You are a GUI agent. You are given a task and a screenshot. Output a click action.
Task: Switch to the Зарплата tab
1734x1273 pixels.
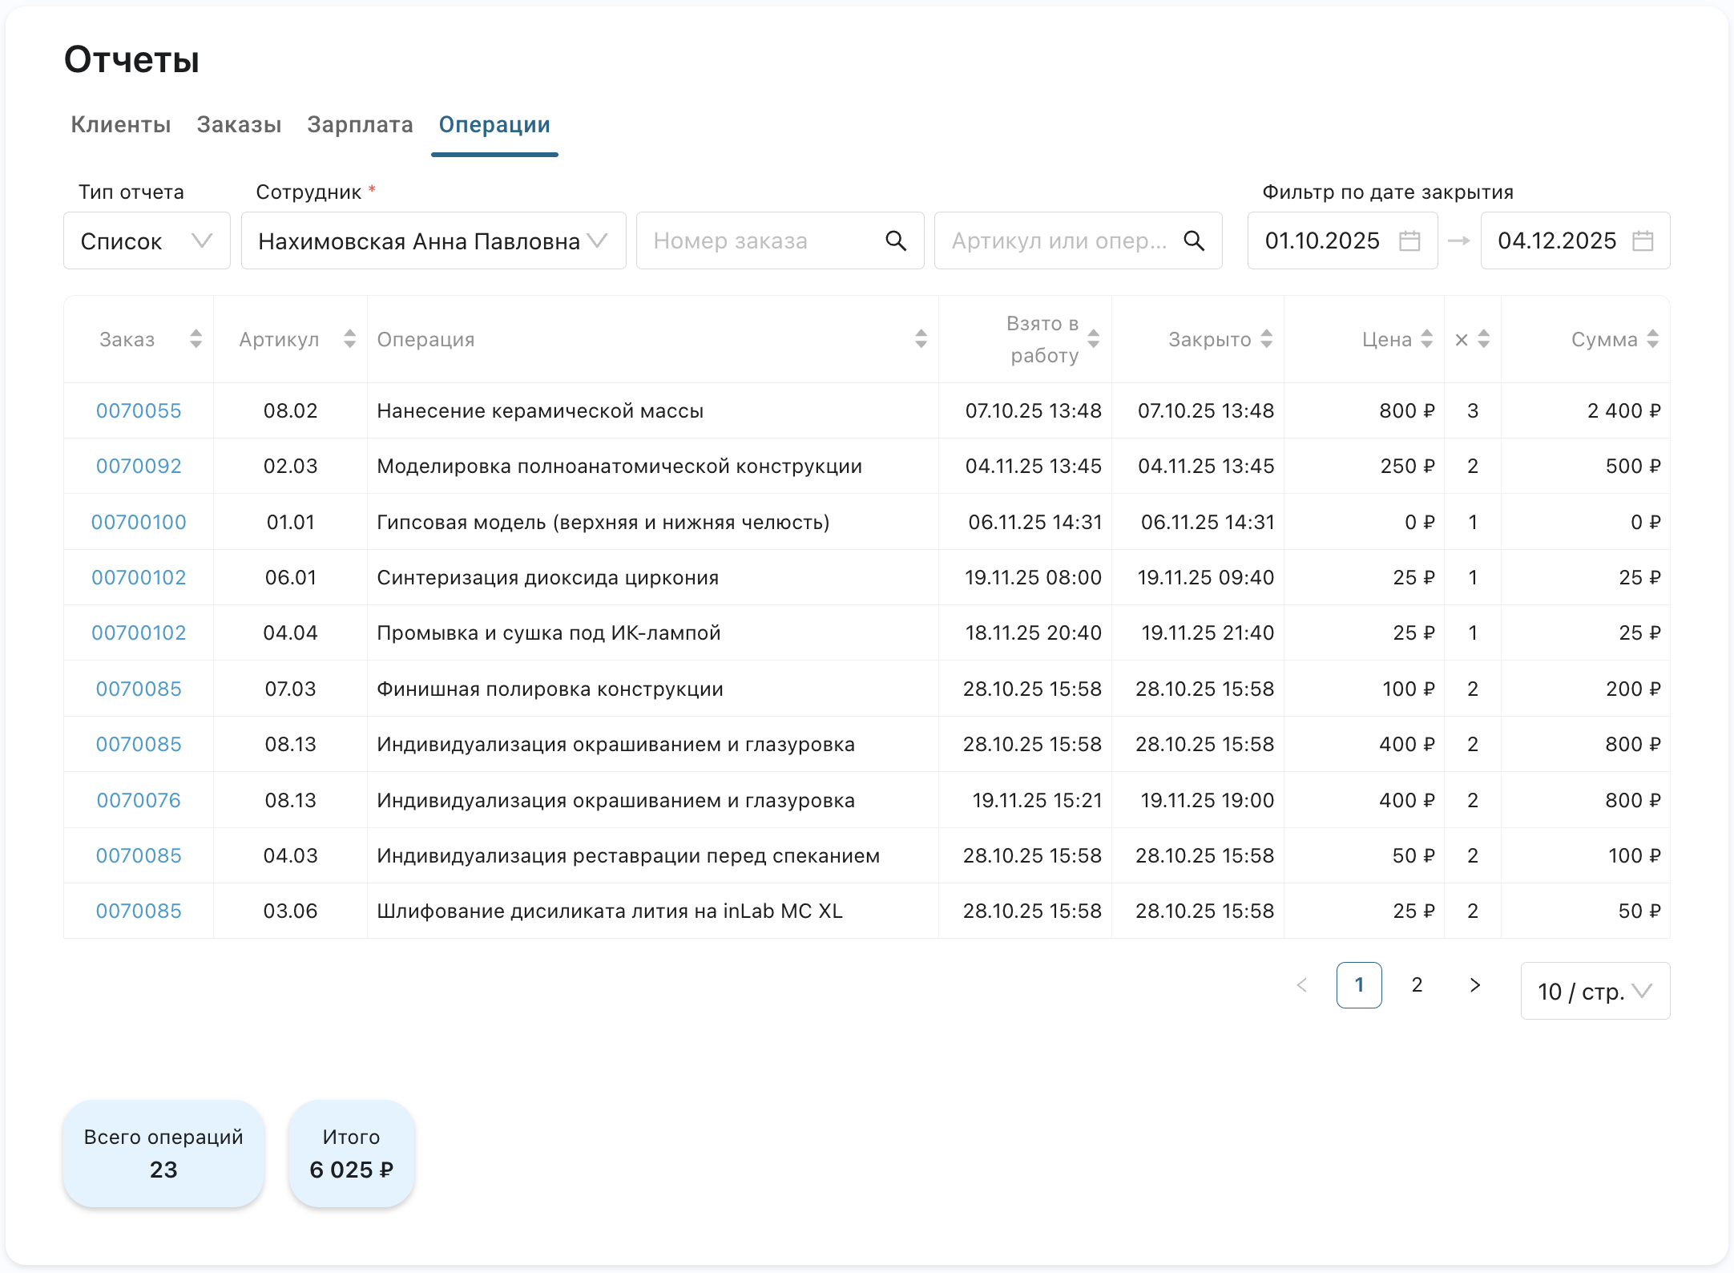tap(360, 125)
